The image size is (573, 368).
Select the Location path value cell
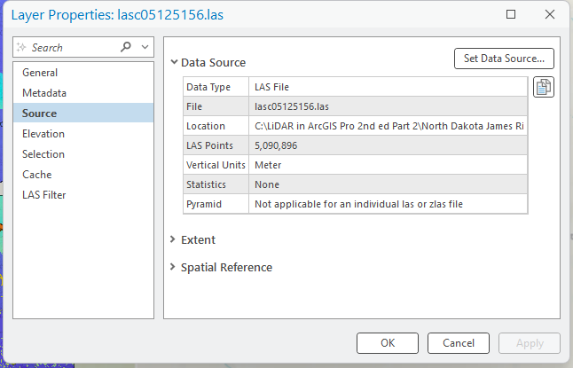pyautogui.click(x=389, y=126)
